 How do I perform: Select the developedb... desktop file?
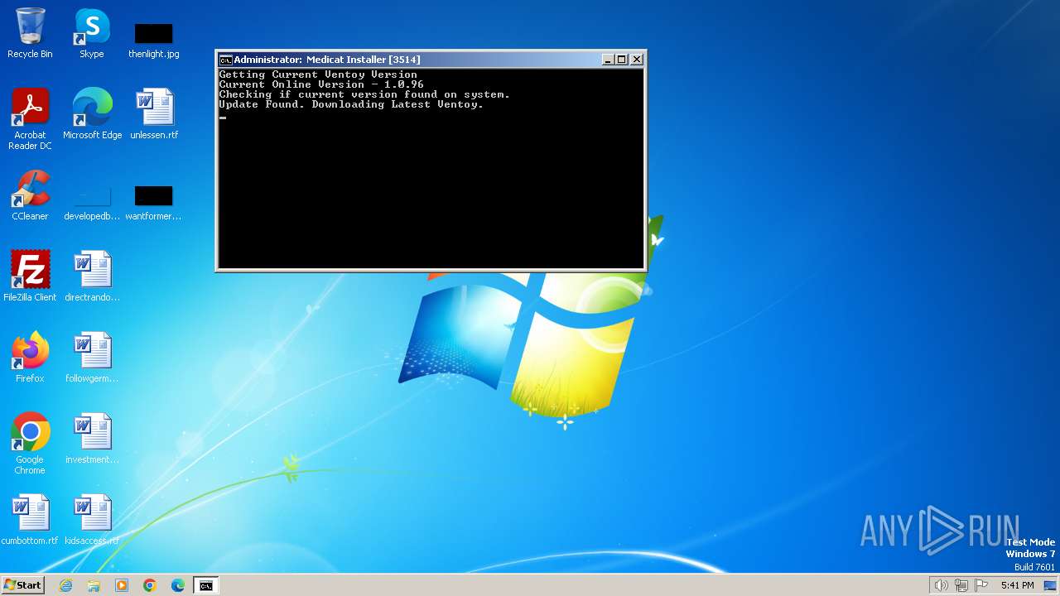click(92, 203)
